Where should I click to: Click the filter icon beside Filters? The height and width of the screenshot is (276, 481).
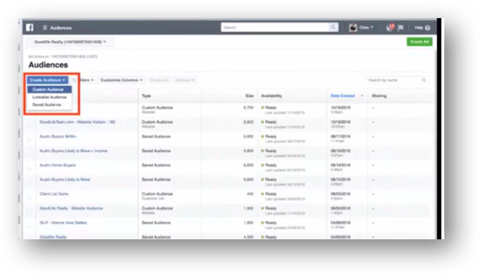coord(74,80)
